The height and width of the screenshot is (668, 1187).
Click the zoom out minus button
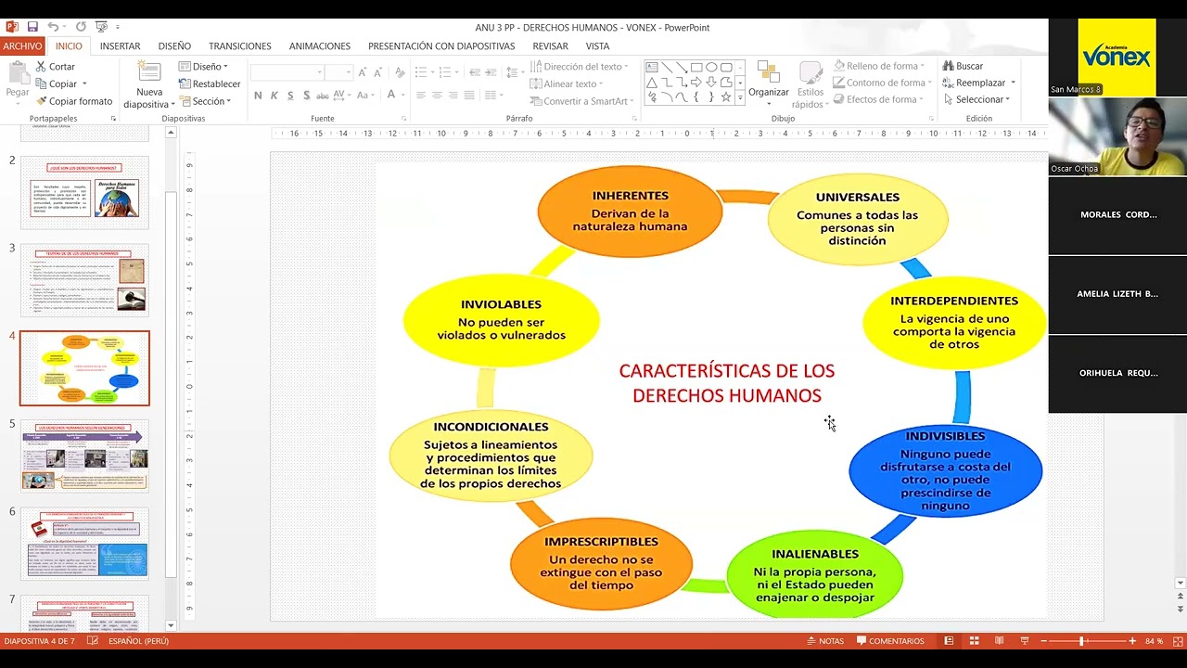[1044, 641]
